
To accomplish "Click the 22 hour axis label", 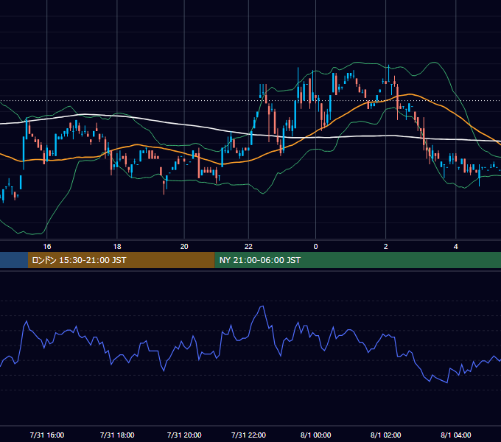I will [248, 247].
